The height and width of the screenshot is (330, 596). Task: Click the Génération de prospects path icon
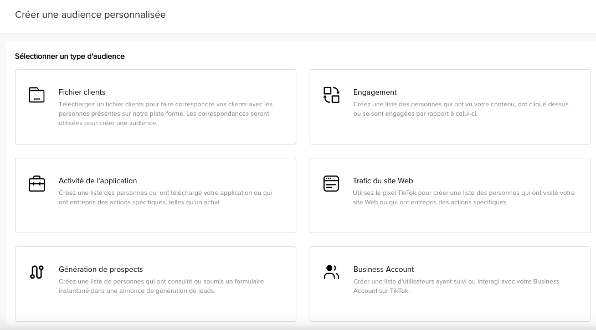click(37, 272)
